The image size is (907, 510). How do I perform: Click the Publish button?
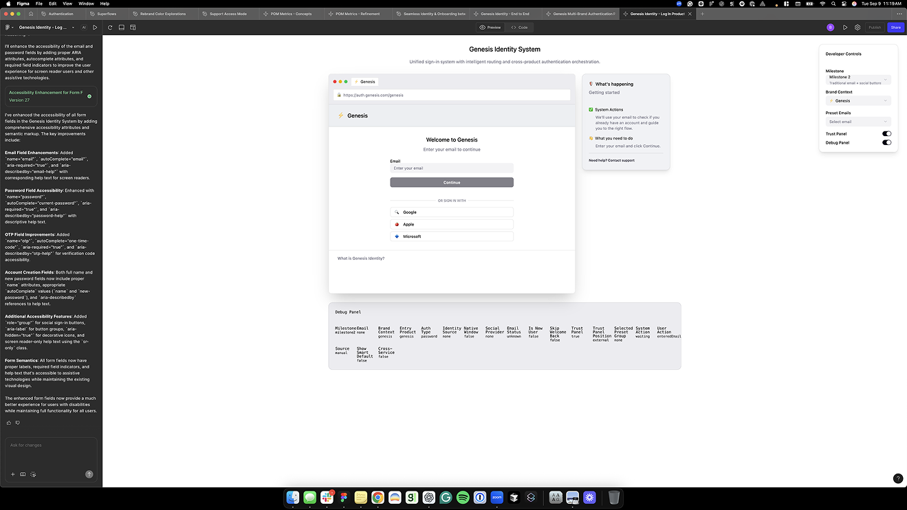[875, 27]
